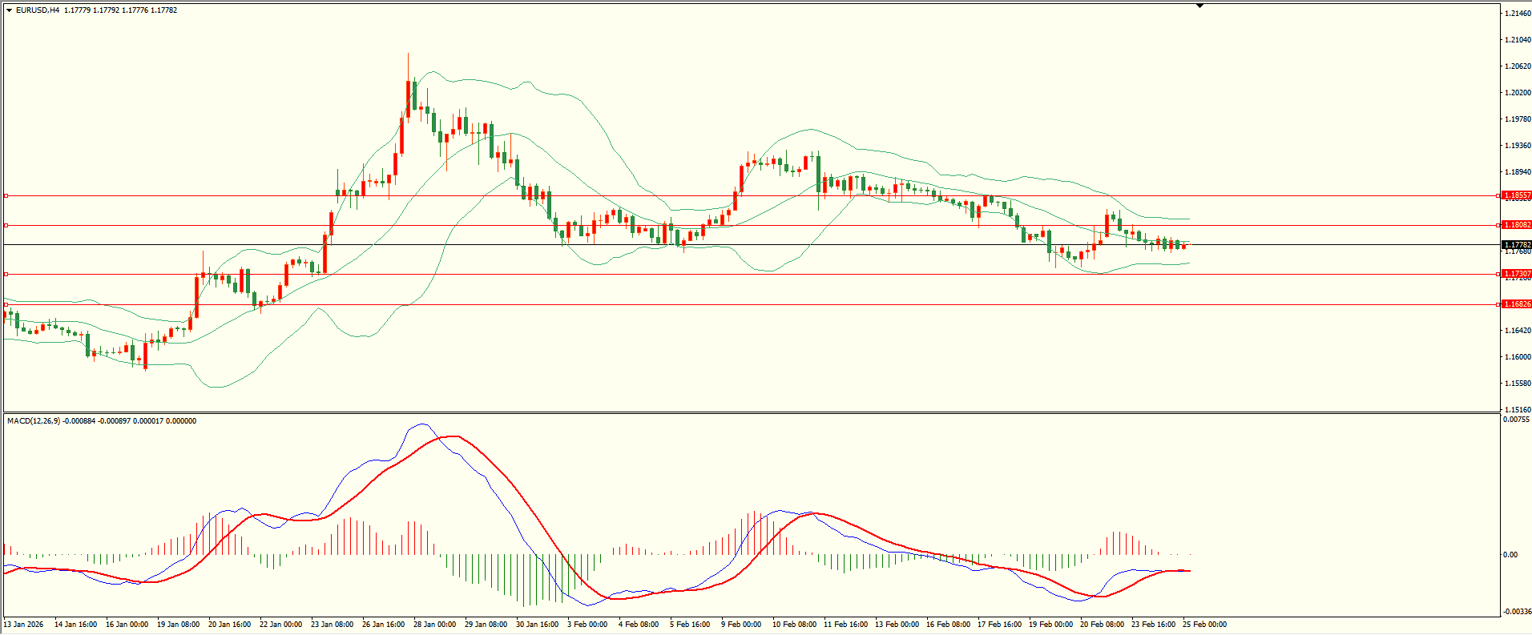Click the 0.00 level on MACD scale
This screenshot has width=1532, height=635.
(1510, 555)
